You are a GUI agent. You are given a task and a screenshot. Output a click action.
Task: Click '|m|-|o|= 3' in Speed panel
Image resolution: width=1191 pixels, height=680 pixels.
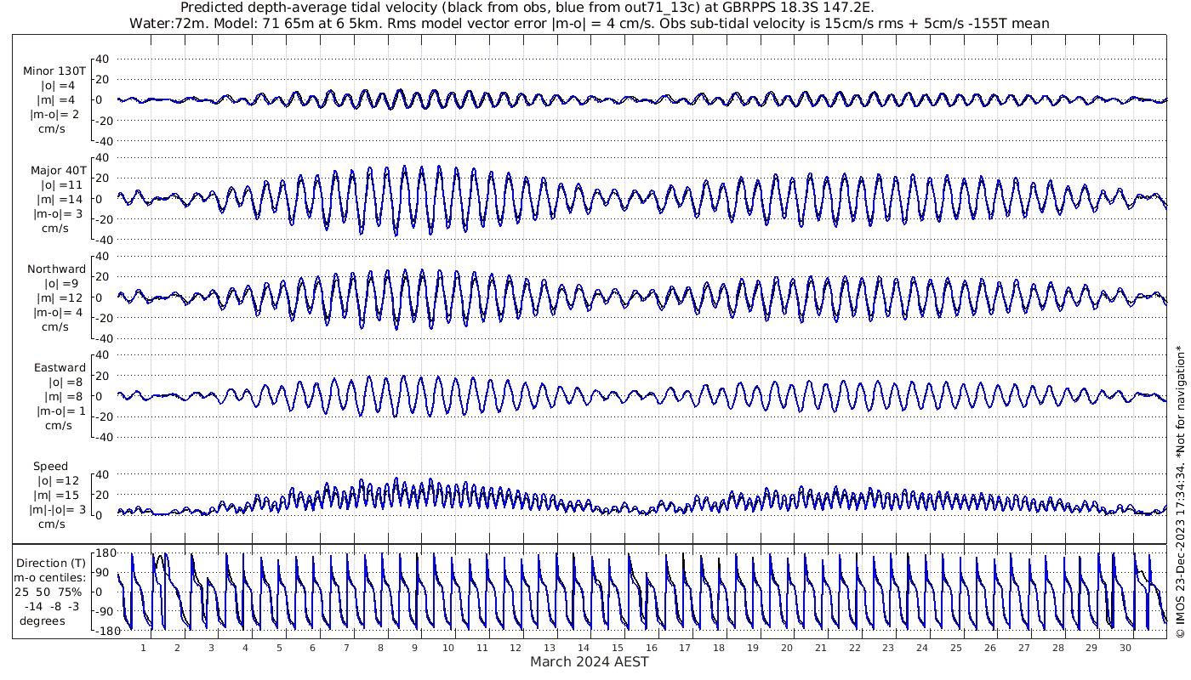point(54,509)
